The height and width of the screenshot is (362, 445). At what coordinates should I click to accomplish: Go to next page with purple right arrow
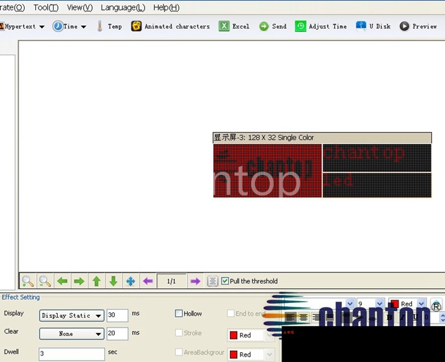tap(195, 281)
